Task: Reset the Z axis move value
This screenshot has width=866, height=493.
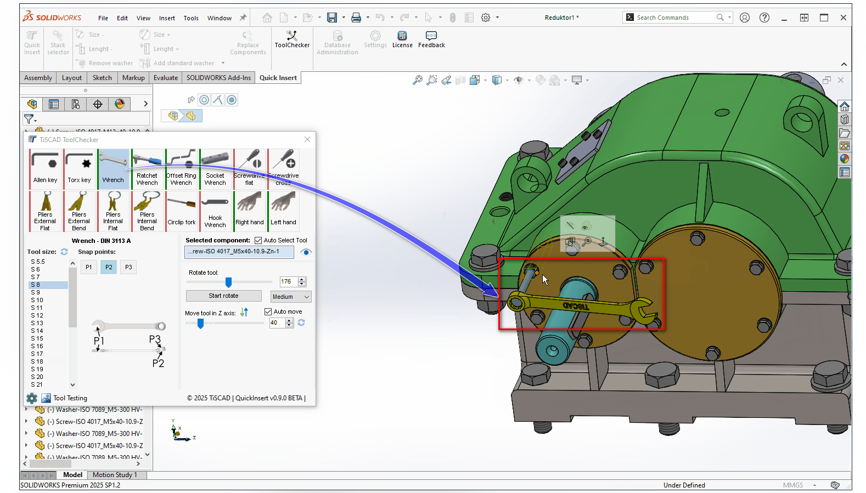Action: 301,322
